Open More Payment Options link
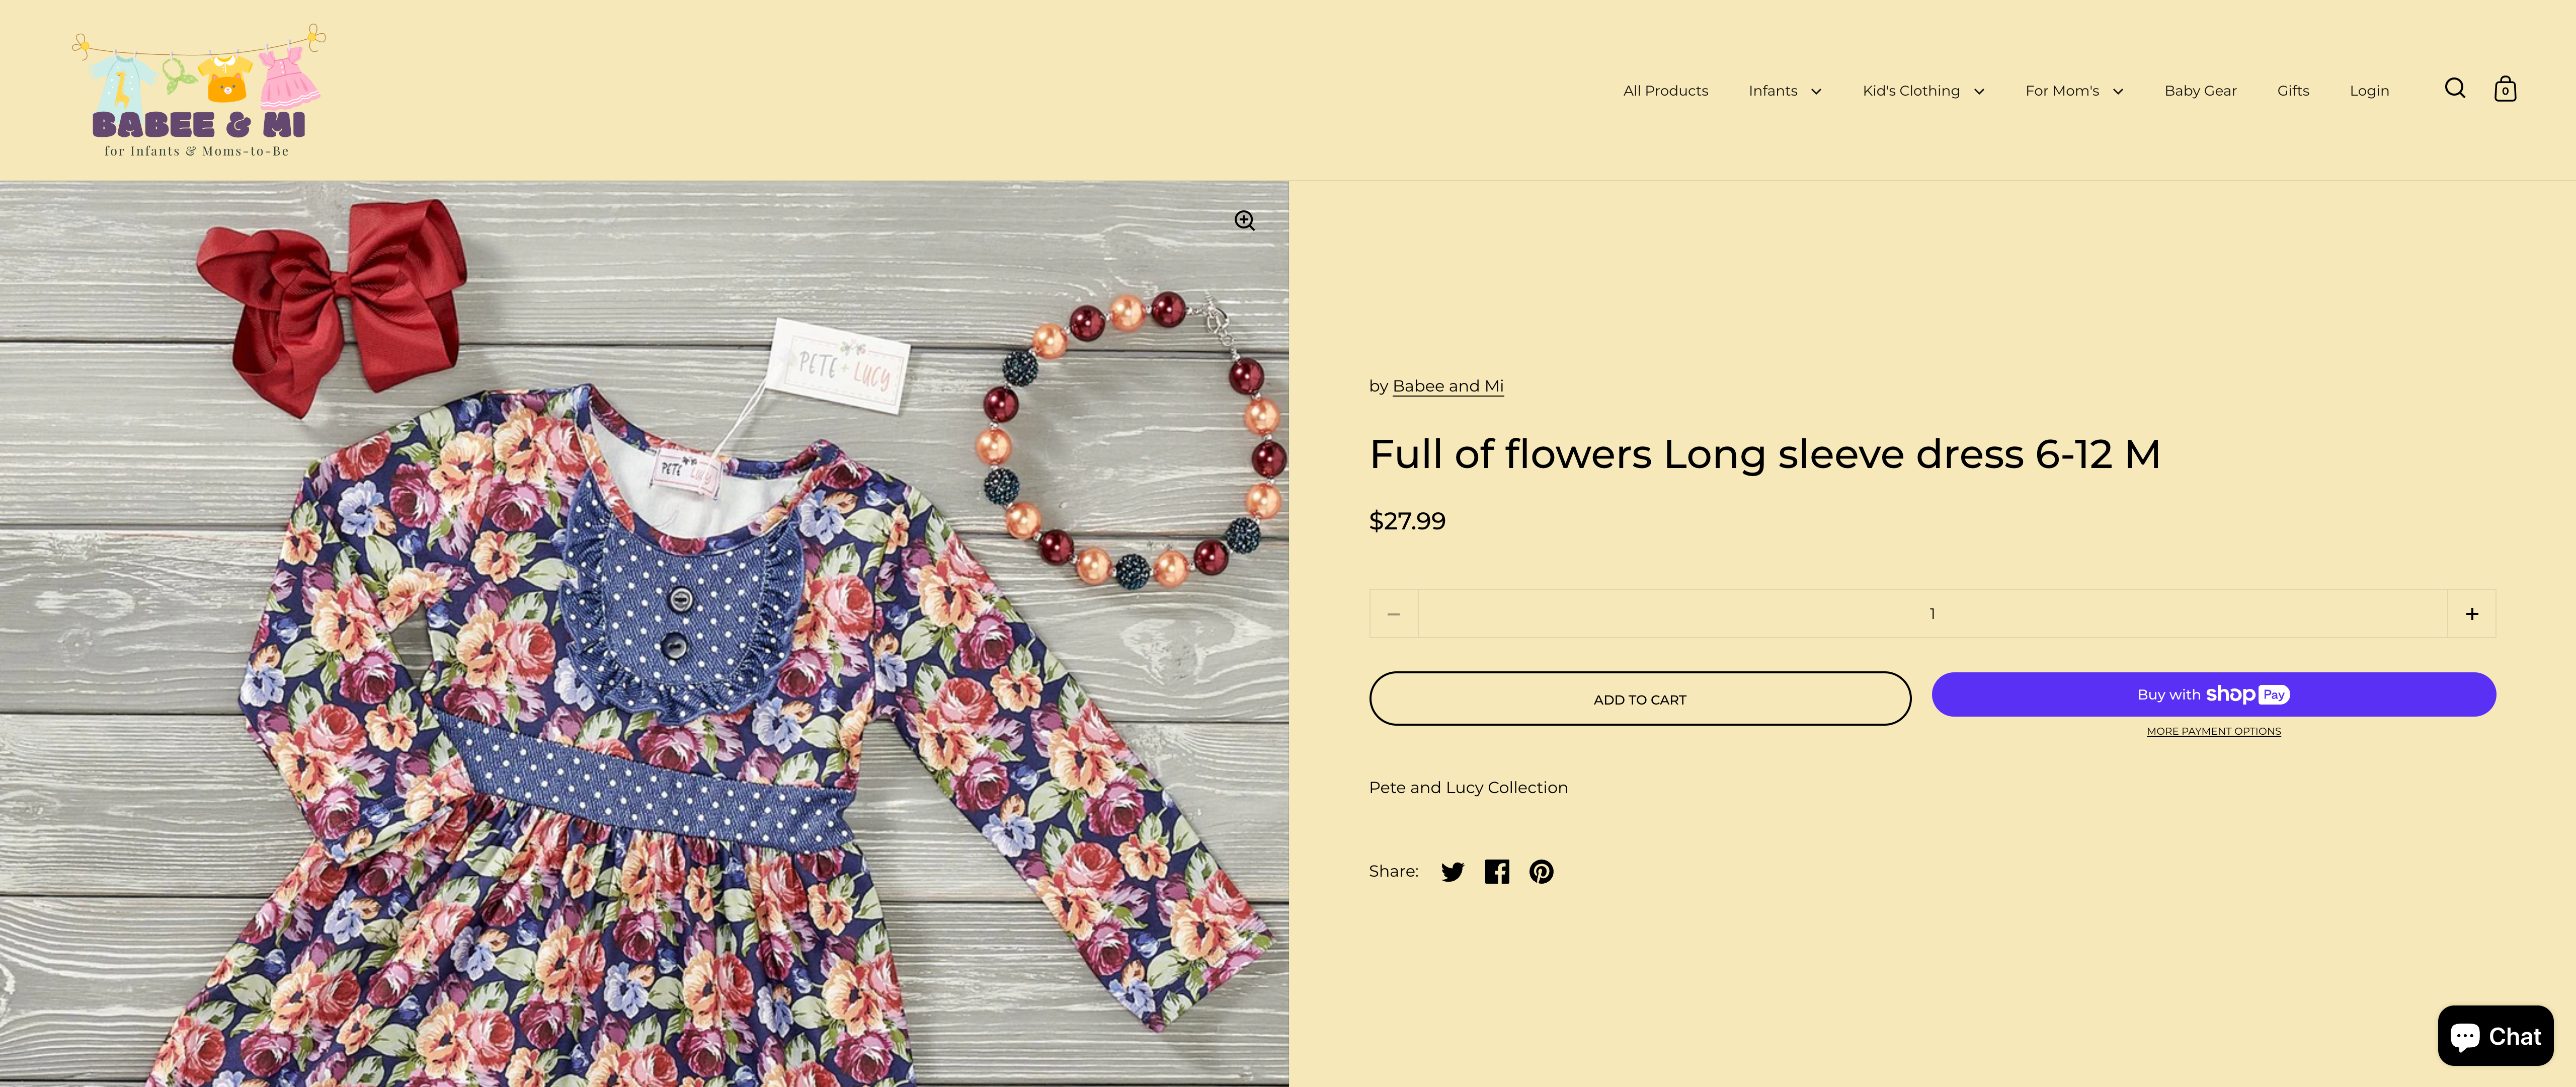Screen dimensions: 2576x1087 click(x=2213, y=732)
